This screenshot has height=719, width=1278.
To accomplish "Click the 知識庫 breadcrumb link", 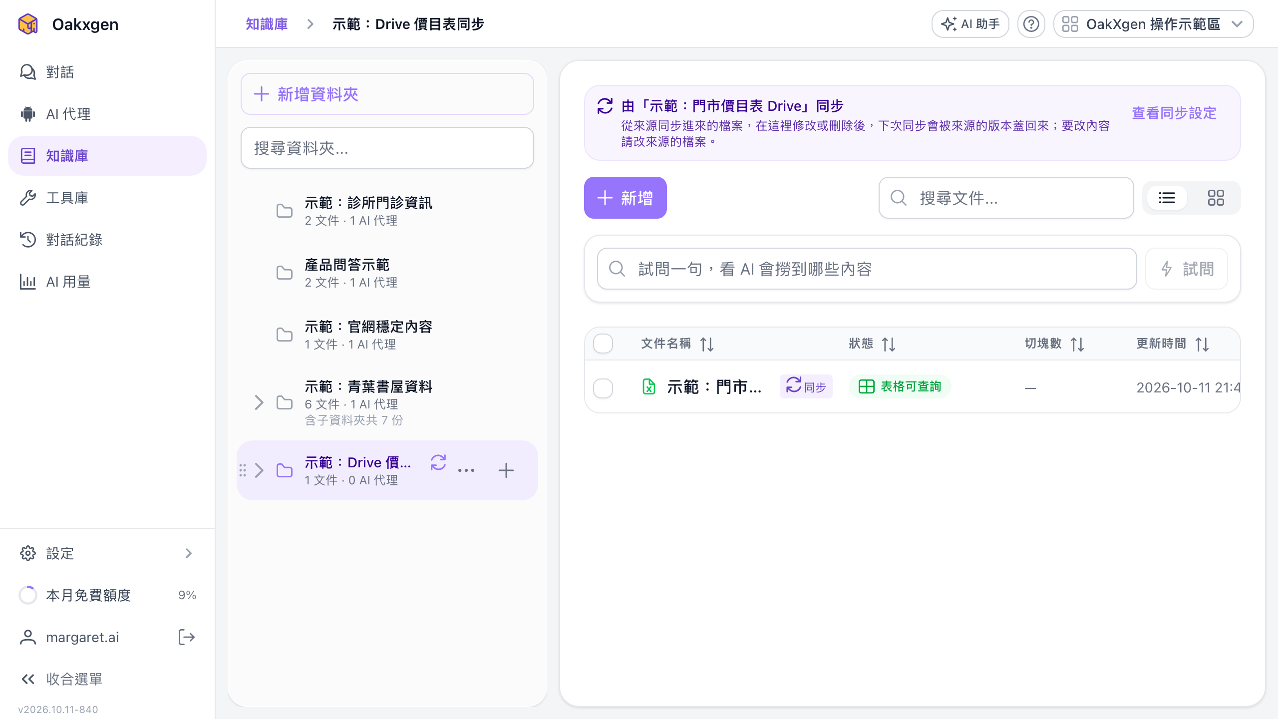I will (x=267, y=24).
